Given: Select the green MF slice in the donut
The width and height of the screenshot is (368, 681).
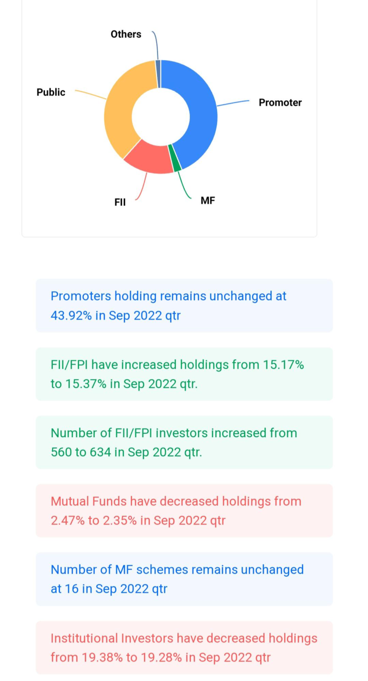Looking at the screenshot, I should point(177,164).
